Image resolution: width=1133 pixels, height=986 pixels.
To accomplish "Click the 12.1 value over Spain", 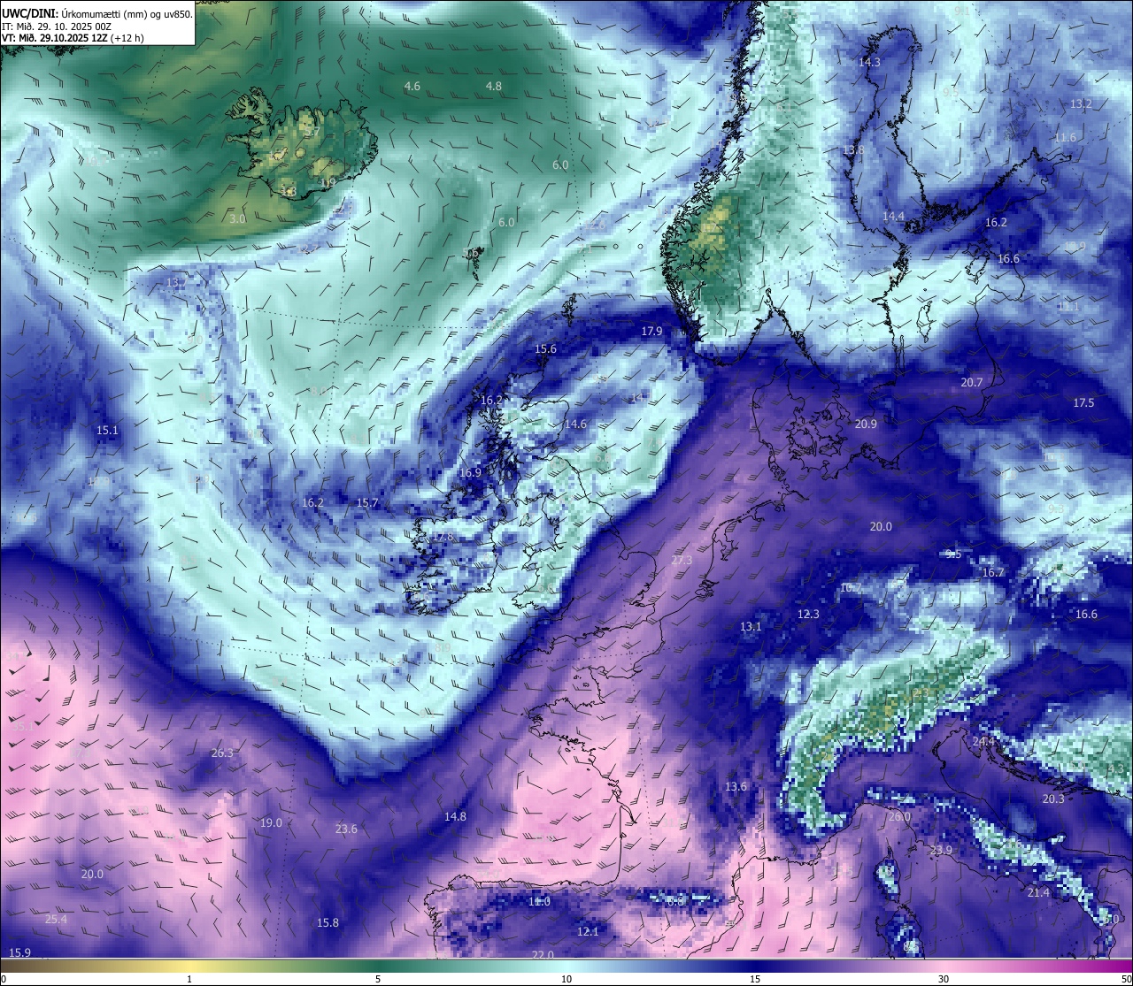I will point(588,931).
